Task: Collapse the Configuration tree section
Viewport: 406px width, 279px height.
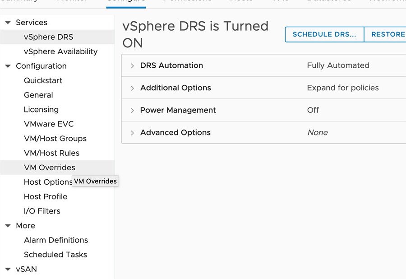Action: tap(8, 66)
